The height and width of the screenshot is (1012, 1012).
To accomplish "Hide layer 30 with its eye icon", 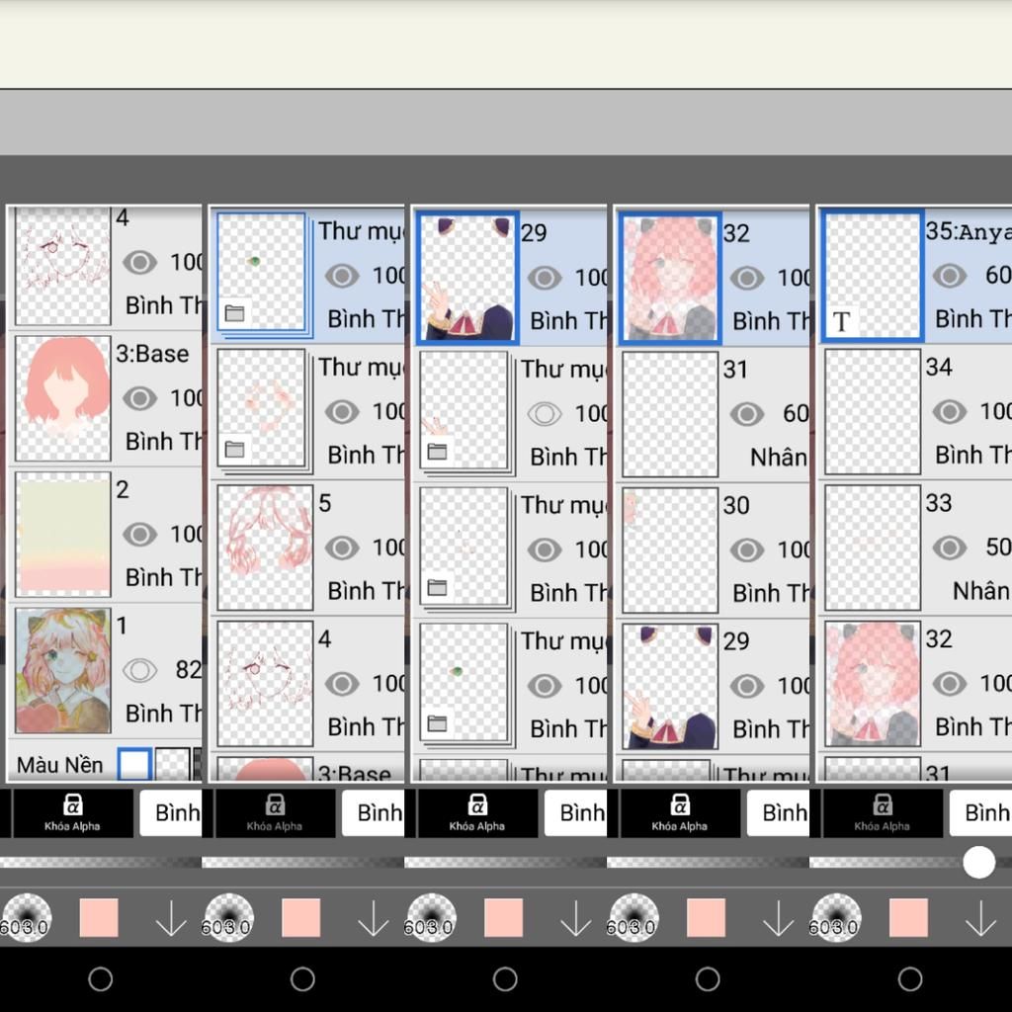I will (x=747, y=549).
